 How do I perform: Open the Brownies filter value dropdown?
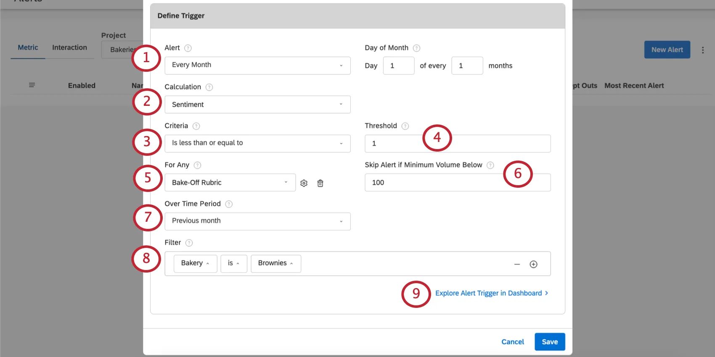coord(275,263)
